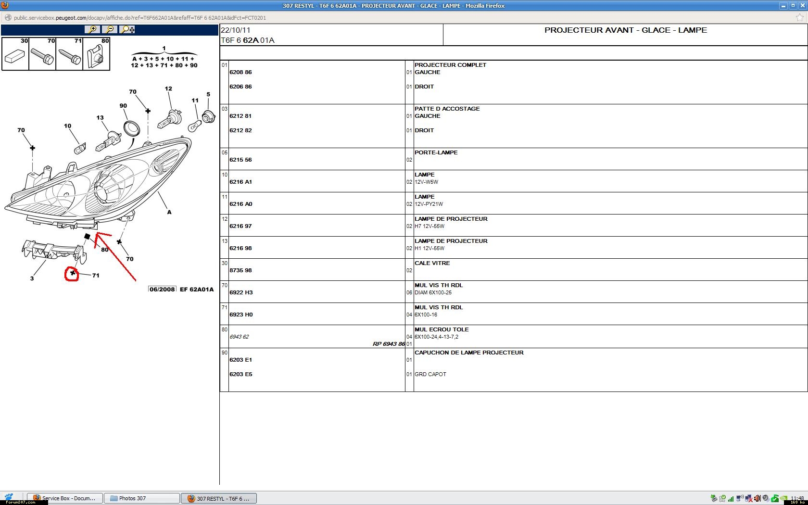
Task: Click the wireless network connection tray icon
Action: click(x=740, y=498)
